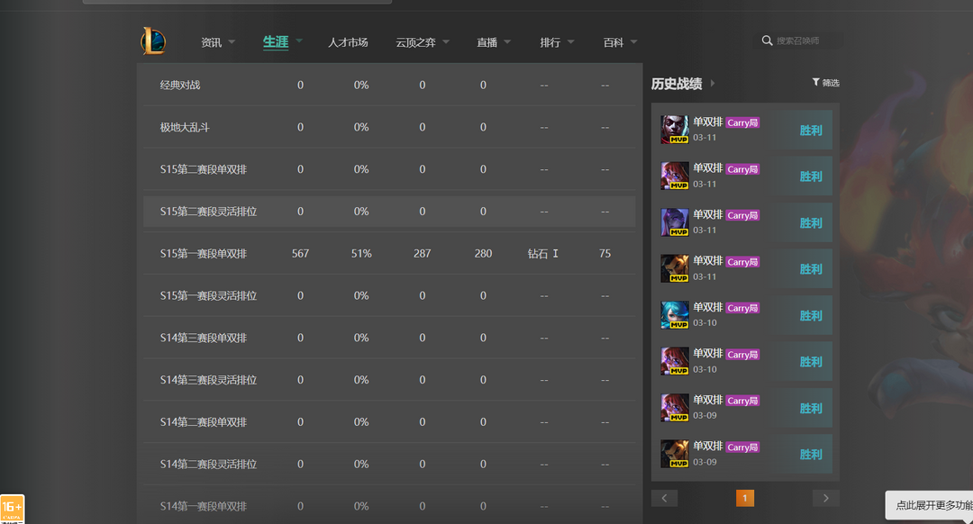Select the S14第三赛段灵活排位 row
Viewport: 973px width, 524px height.
pyautogui.click(x=389, y=380)
